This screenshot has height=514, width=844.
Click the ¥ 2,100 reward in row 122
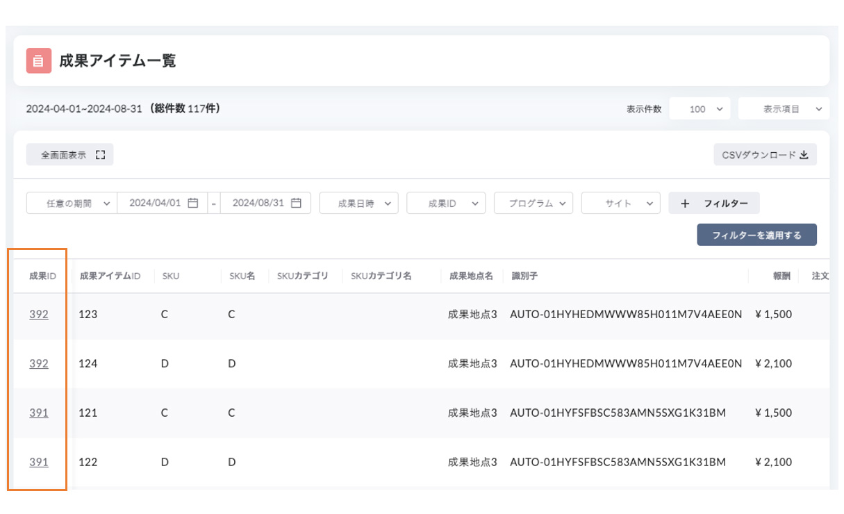click(x=773, y=462)
